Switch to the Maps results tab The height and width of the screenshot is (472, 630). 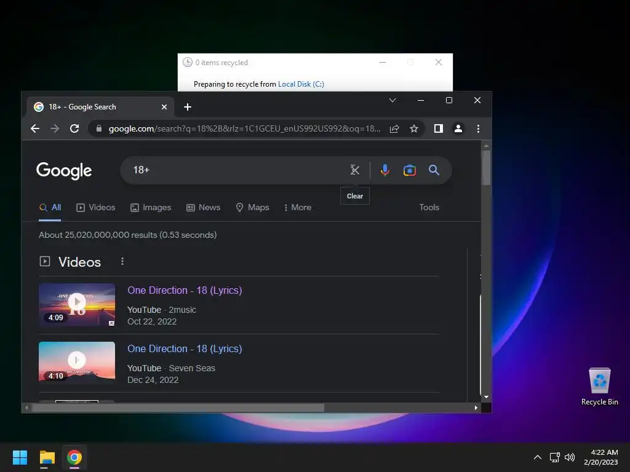tap(252, 208)
